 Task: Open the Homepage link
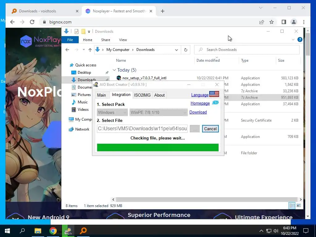pyautogui.click(x=200, y=103)
